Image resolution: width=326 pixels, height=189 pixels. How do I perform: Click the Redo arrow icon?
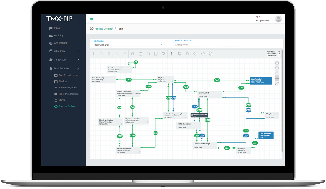pos(124,54)
